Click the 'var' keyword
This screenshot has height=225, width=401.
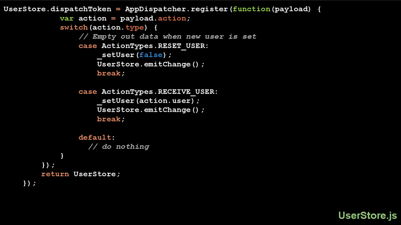tap(67, 18)
